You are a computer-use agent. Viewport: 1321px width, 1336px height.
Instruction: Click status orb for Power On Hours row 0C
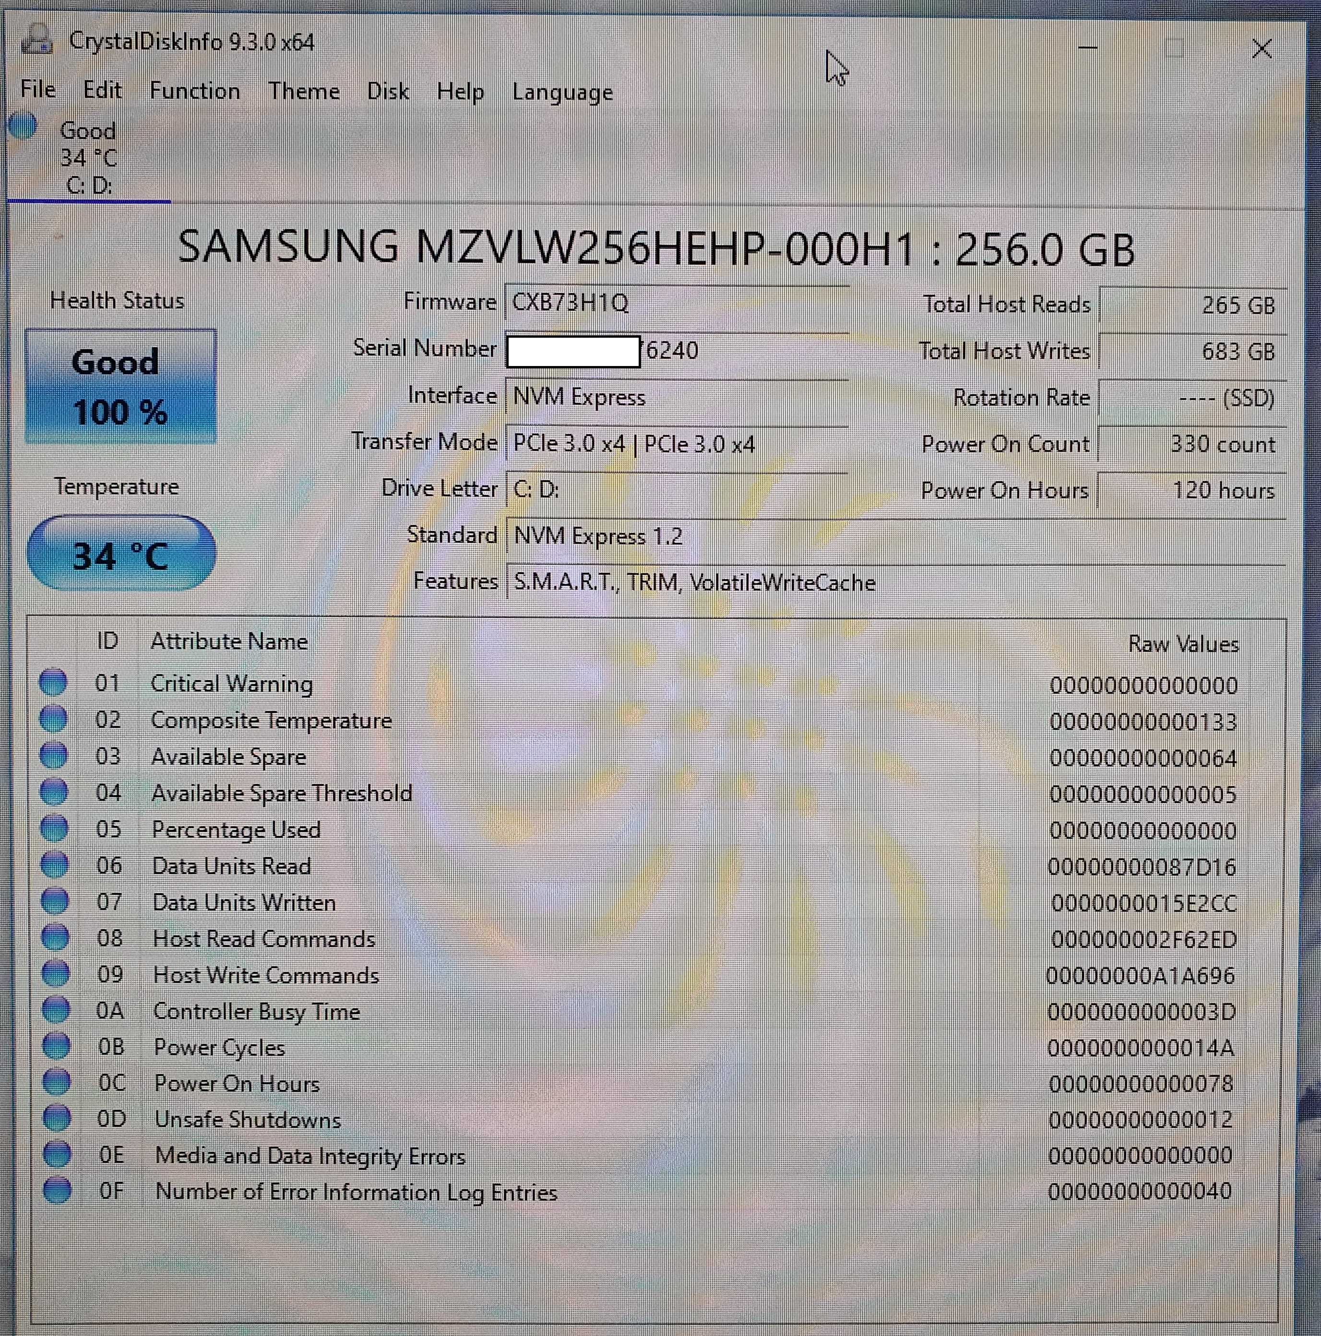[x=57, y=1082]
